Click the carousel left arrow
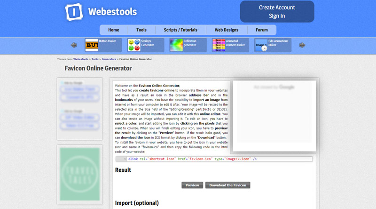This screenshot has width=376, height=209. [74, 45]
